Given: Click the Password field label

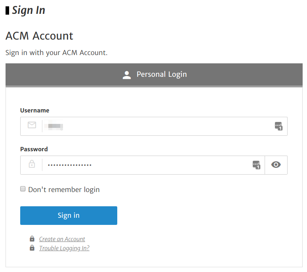Looking at the screenshot, I should click(x=34, y=149).
